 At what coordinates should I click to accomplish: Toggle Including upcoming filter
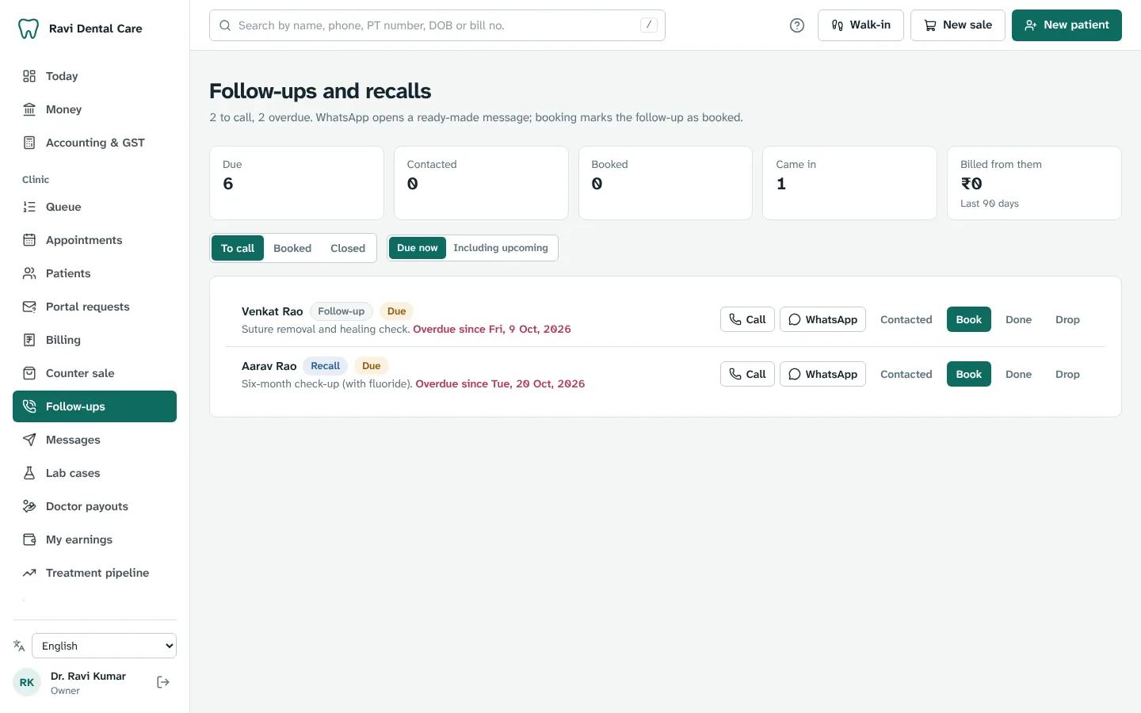501,248
